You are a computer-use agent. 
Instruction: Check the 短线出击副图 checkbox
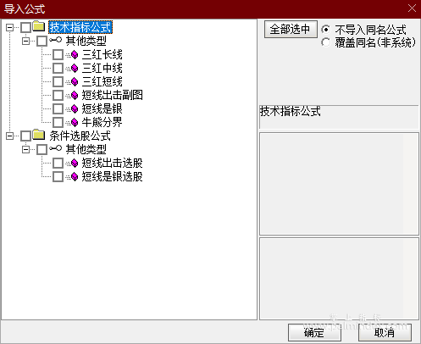(x=58, y=95)
